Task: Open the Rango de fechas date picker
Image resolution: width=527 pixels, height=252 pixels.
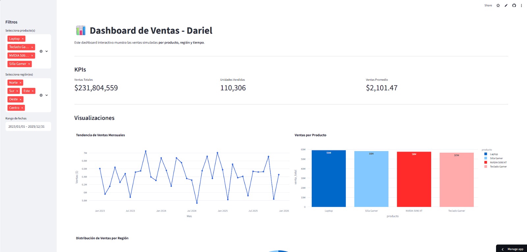Action: coord(28,126)
